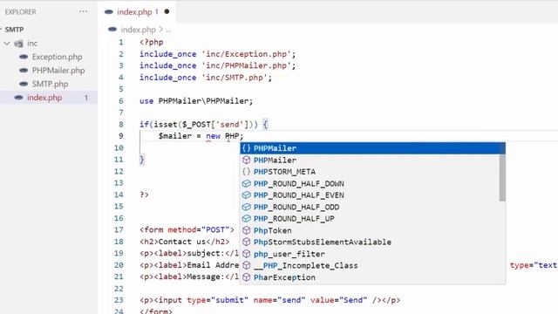Click the PHP icon beside Exception.php
The height and width of the screenshot is (314, 558).
(24, 57)
